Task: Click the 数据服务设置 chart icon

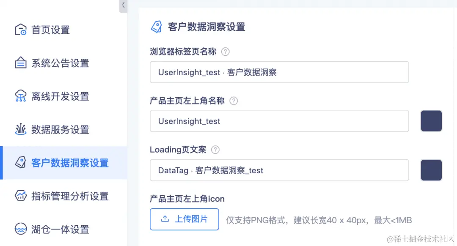Action: pos(20,129)
